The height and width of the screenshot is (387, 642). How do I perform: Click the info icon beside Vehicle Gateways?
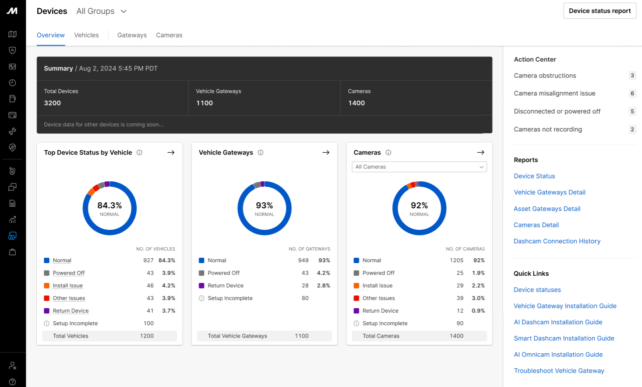[x=261, y=152]
